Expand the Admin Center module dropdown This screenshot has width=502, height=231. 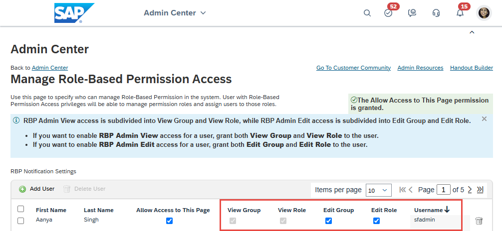click(175, 13)
